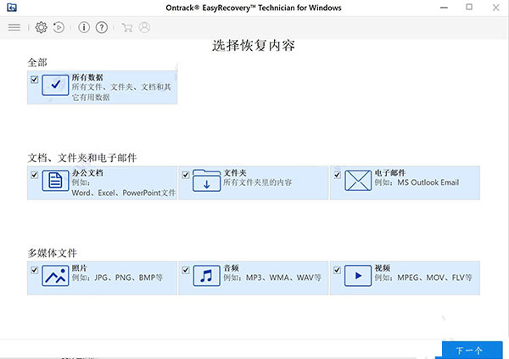This screenshot has width=509, height=359.
Task: Click the 所有数据 title text
Action: click(x=87, y=77)
